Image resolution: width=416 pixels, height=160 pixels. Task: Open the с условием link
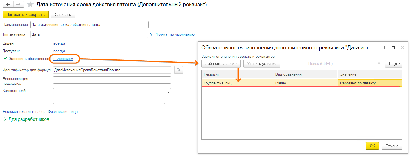point(63,59)
